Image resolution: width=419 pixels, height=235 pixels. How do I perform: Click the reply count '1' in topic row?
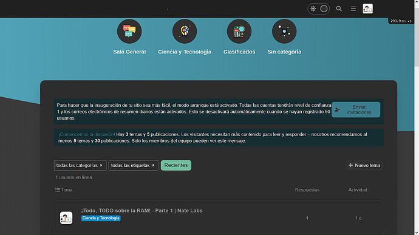point(307,218)
